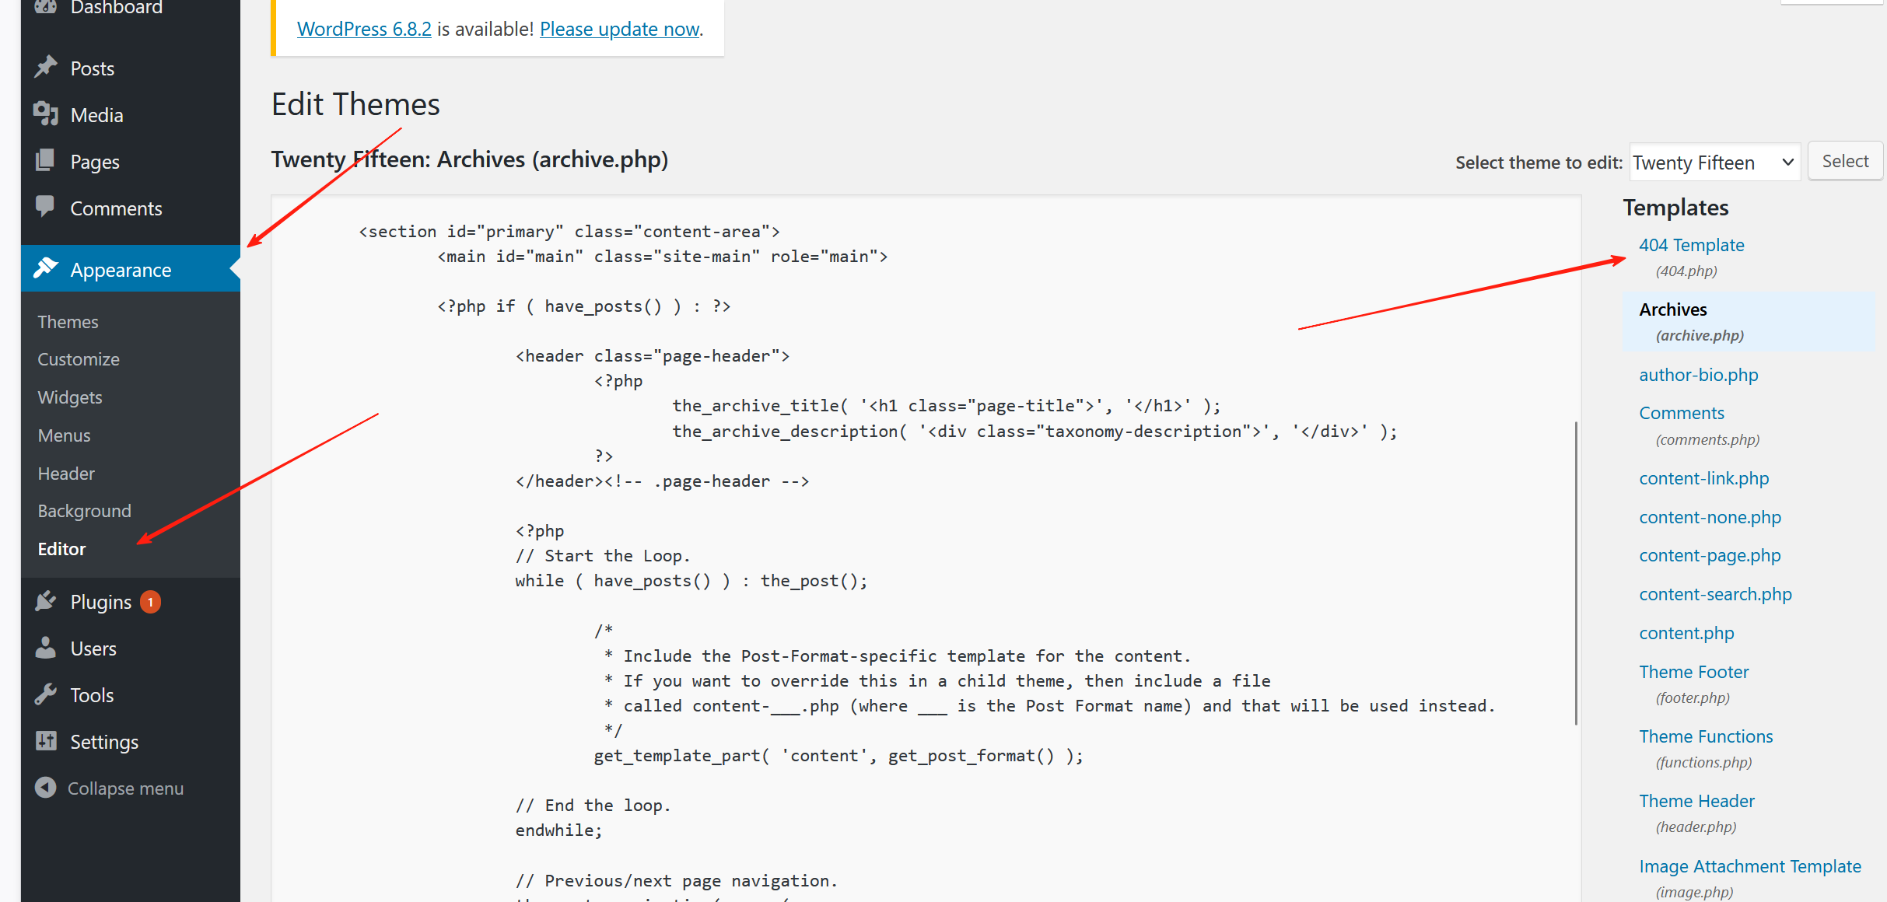Viewport: 1887px width, 902px height.
Task: Open the Theme Header template
Action: (1697, 801)
